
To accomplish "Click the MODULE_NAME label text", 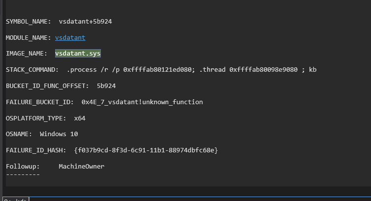I will (28, 38).
